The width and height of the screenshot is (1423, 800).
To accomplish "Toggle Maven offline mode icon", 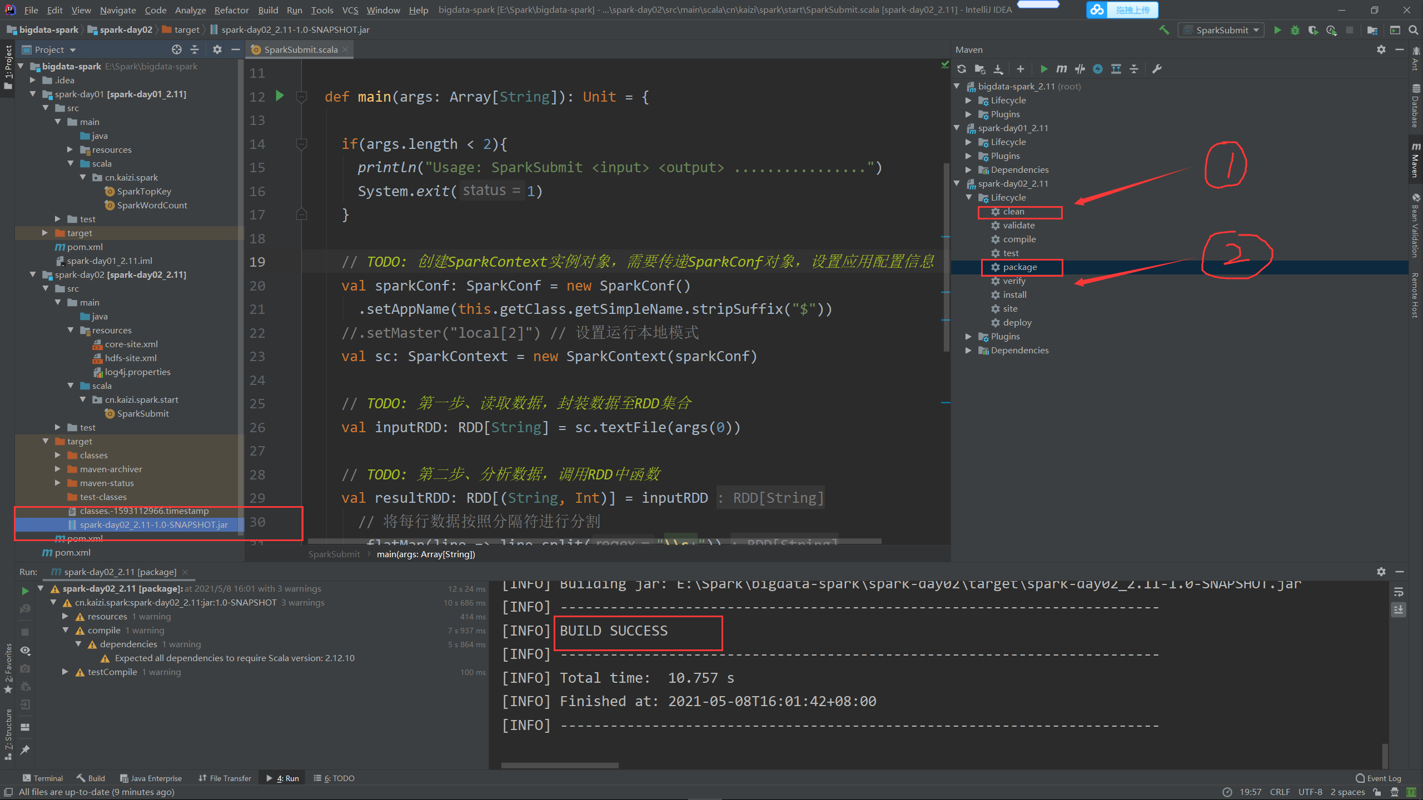I will click(1079, 69).
